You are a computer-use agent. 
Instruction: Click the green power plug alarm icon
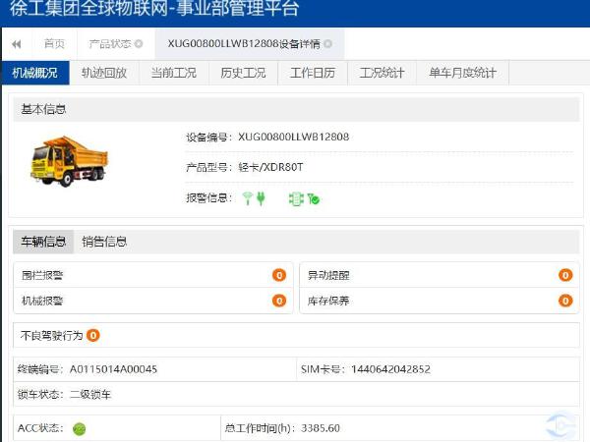pos(261,198)
